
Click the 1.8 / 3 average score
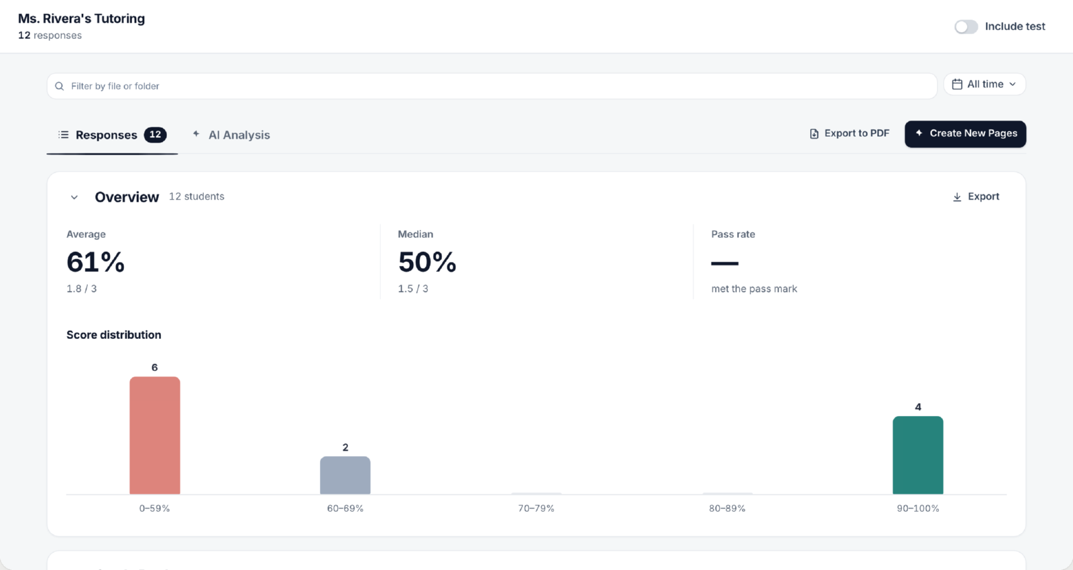tap(81, 289)
